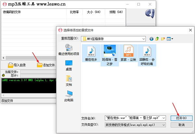The height and width of the screenshot is (134, 195).
Task: Select the 爱在他乡 WAV file
Action: (x=91, y=53)
